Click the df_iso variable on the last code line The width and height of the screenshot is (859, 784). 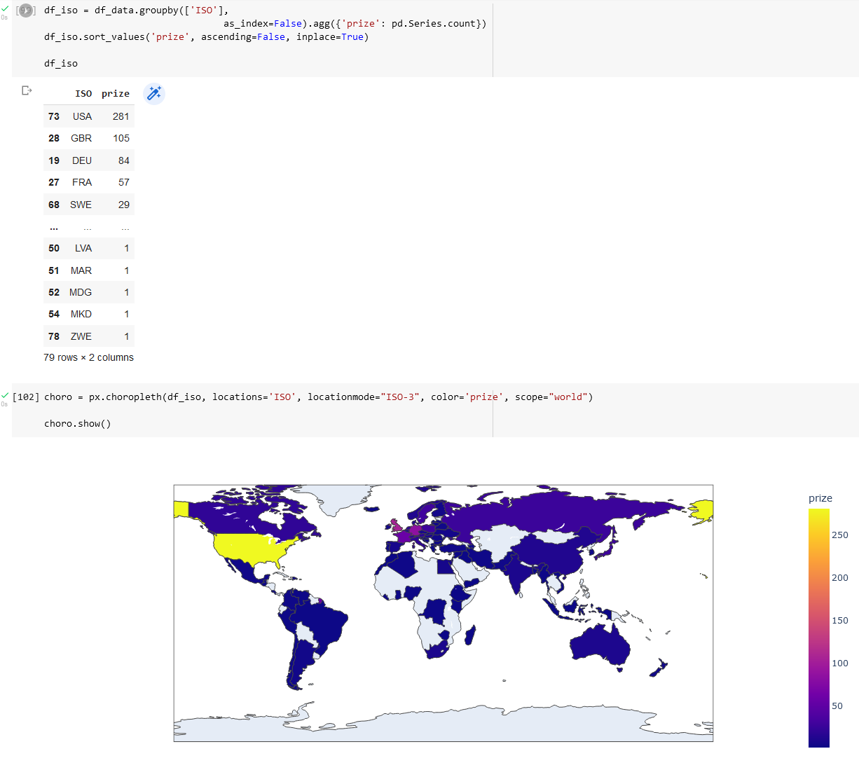[60, 63]
